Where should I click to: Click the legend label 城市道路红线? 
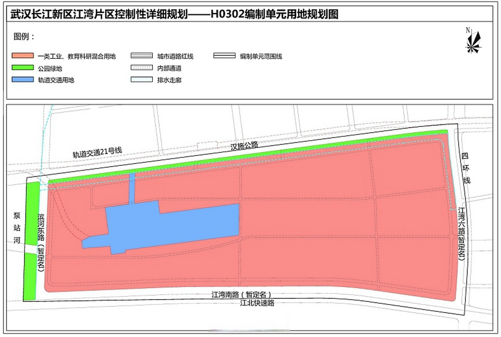click(175, 56)
